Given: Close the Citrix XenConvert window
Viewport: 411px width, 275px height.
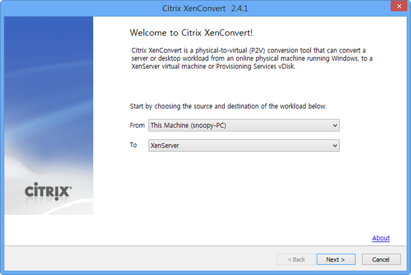Looking at the screenshot, I should pyautogui.click(x=399, y=6).
